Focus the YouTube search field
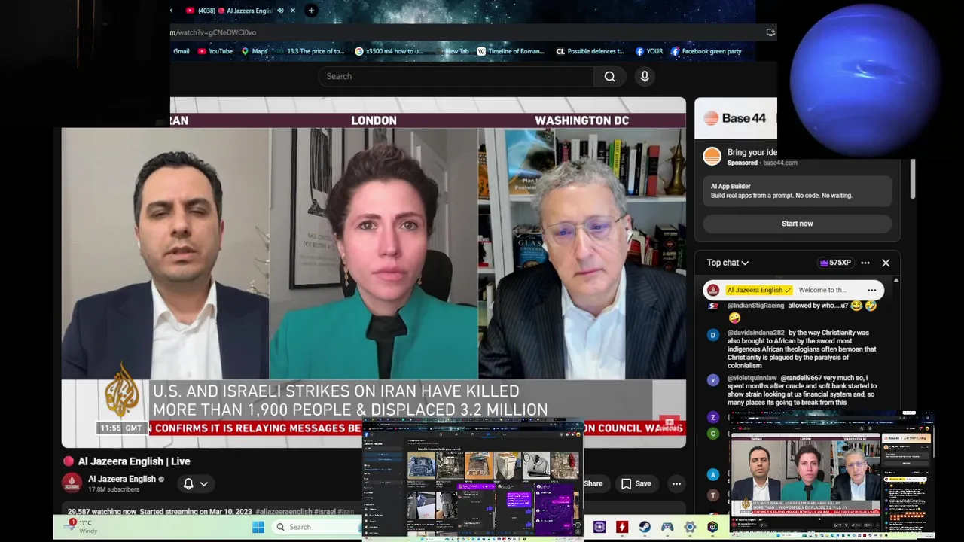Viewport: 964px width, 542px height. tap(456, 76)
